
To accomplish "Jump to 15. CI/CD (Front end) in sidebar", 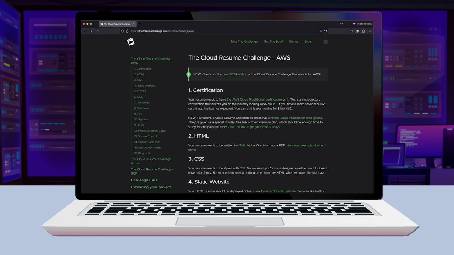I will [x=148, y=148].
